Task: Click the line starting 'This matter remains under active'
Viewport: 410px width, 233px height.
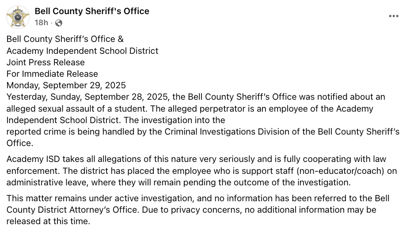Action: [x=197, y=199]
